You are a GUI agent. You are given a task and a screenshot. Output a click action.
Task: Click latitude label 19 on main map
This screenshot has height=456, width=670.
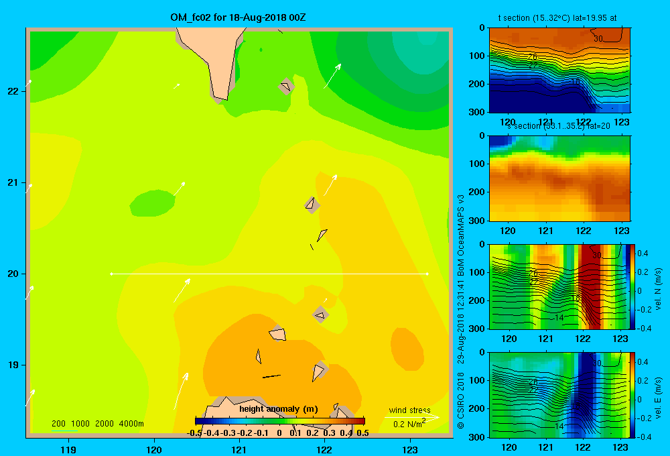coord(13,365)
